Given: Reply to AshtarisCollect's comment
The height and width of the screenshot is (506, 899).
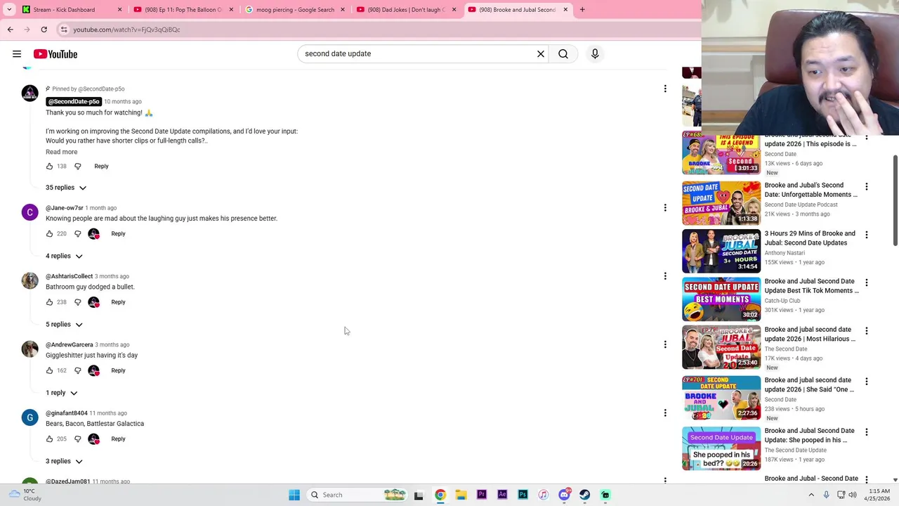Looking at the screenshot, I should click(118, 302).
